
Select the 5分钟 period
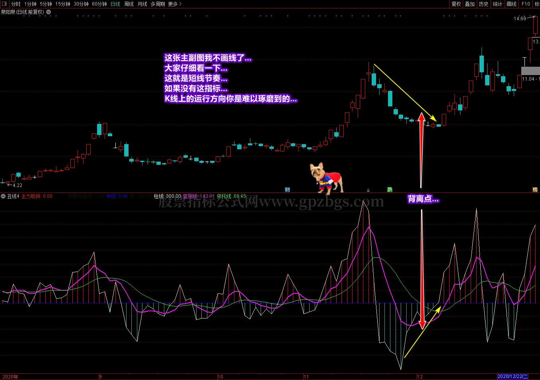(x=46, y=4)
